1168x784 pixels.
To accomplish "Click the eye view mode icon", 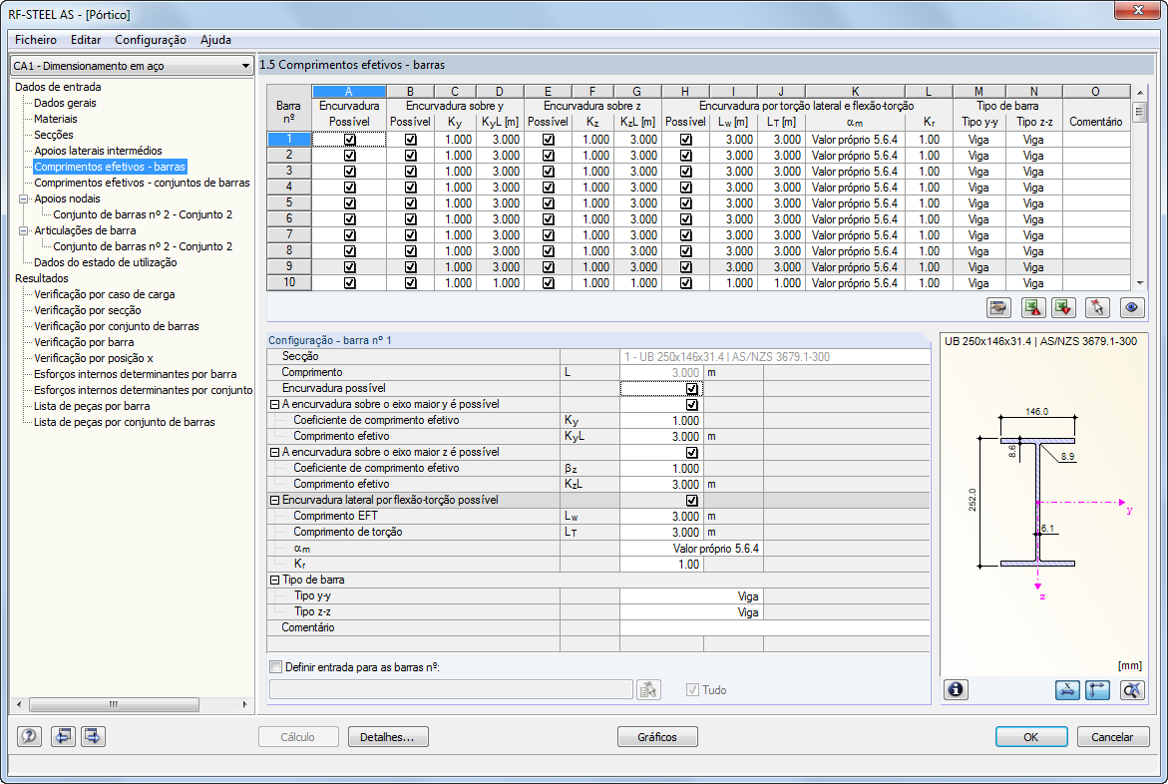I will click(1131, 308).
